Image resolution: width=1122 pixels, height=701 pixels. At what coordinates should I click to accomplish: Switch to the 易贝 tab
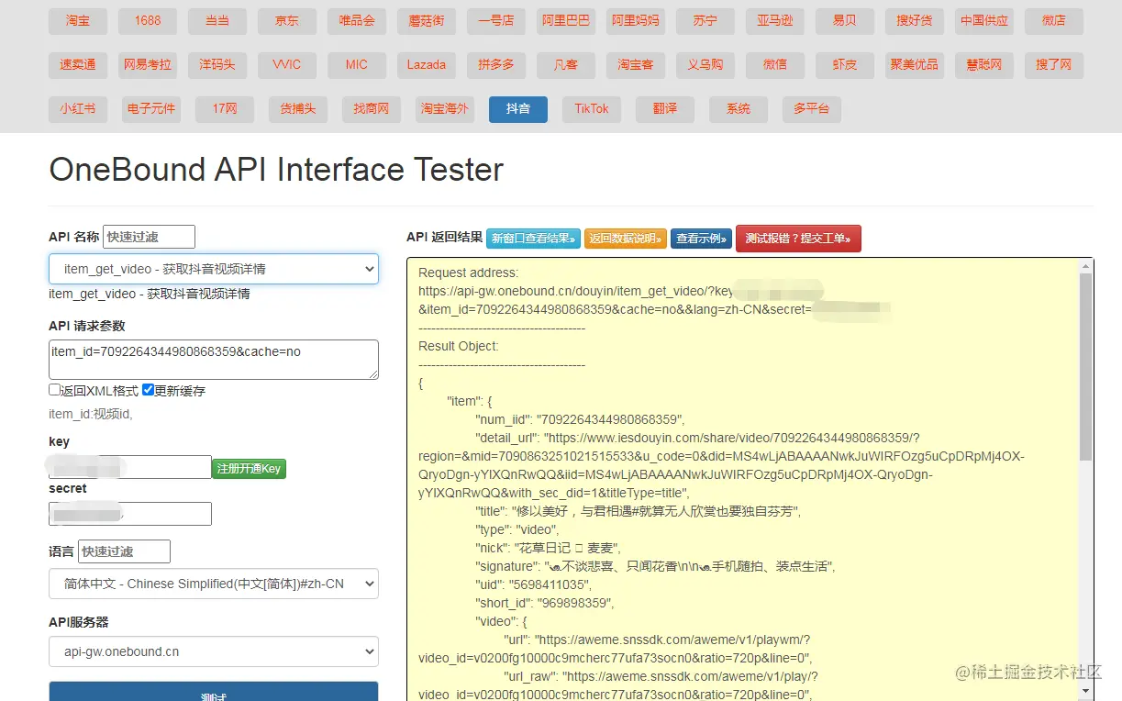[x=845, y=21]
